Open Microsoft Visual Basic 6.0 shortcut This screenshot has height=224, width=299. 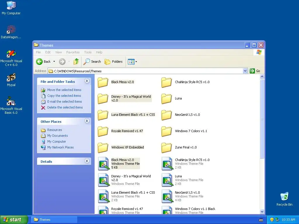(11, 106)
